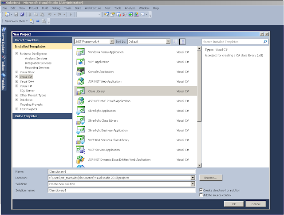Screen dimensions: 284x215
Task: Open the Architecture menu
Action: point(93,8)
